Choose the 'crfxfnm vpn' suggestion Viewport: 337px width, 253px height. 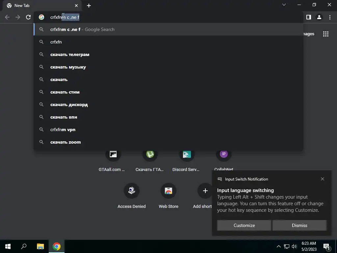tap(168, 129)
